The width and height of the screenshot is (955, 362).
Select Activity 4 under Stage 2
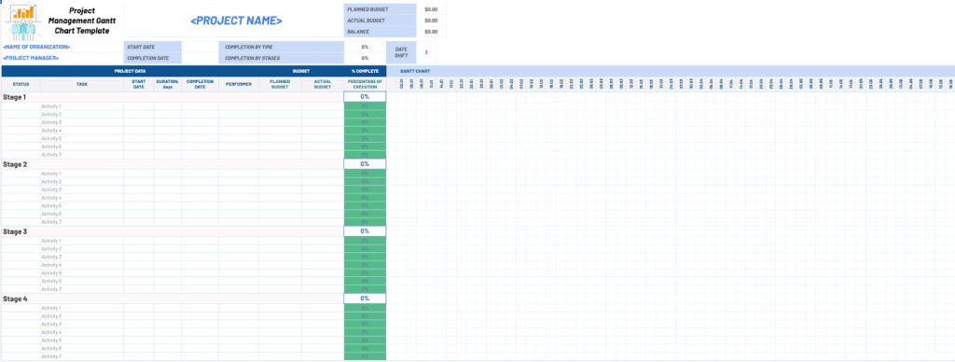click(x=51, y=198)
